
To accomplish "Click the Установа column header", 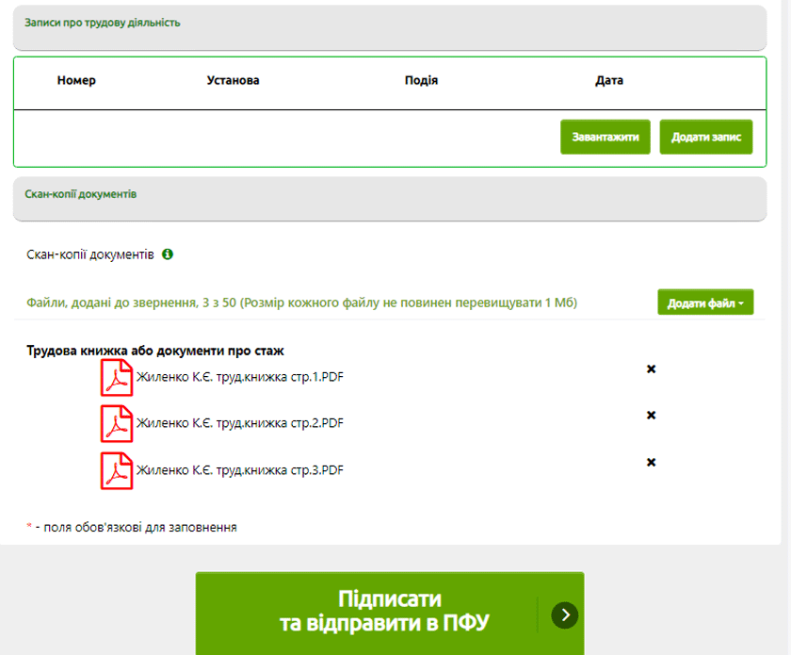I will 233,81.
